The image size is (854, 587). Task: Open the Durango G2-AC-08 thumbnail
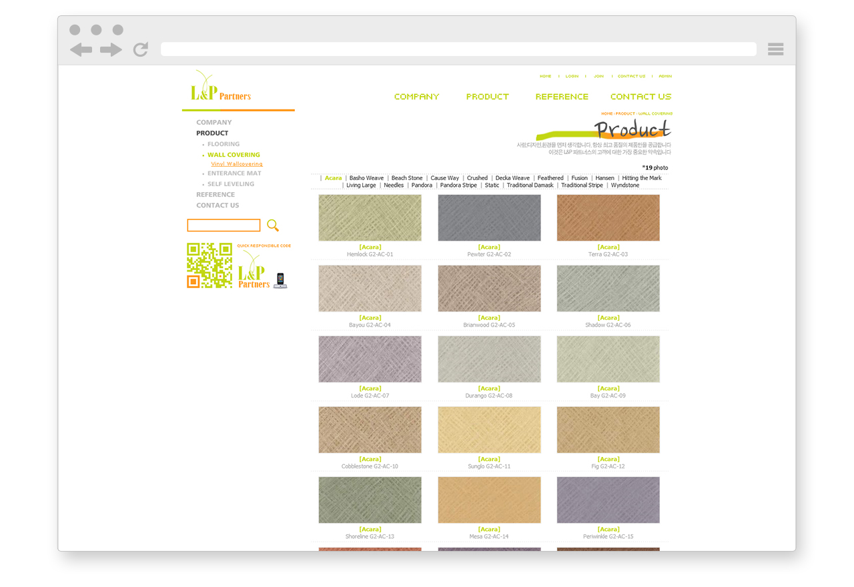[x=489, y=360]
